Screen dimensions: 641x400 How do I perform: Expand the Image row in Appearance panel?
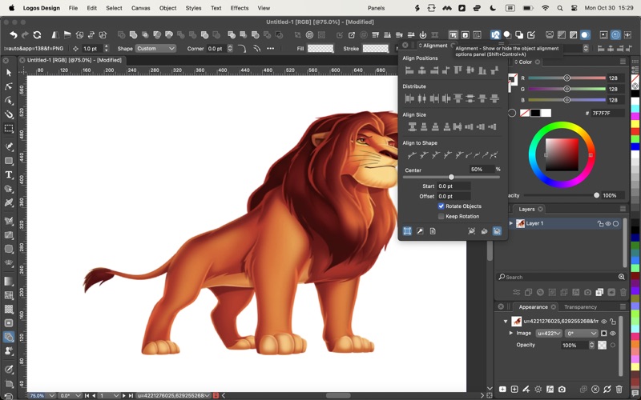510,333
